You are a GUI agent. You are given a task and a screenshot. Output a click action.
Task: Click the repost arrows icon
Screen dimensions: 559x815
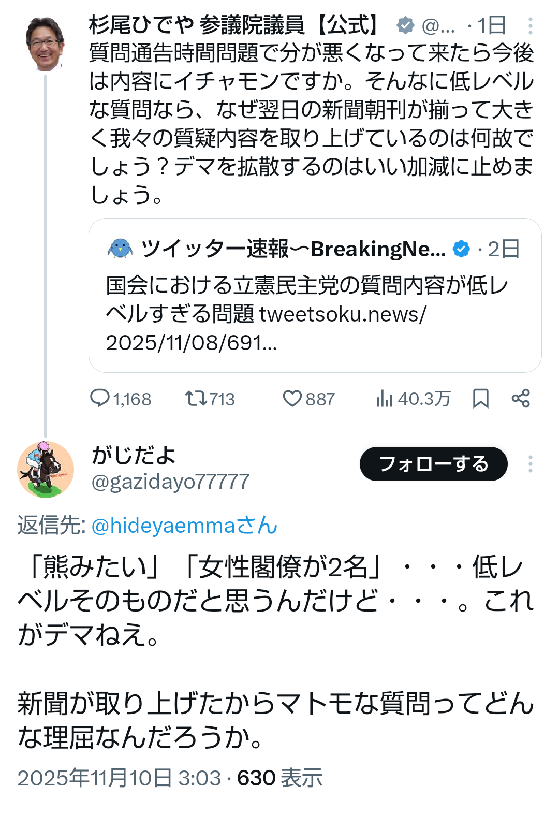196,398
